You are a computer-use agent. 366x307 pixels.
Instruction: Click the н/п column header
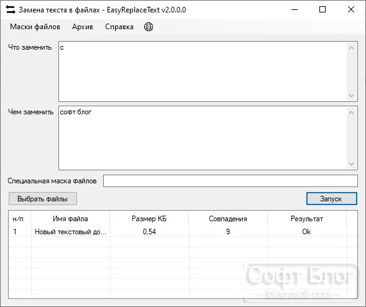20,219
